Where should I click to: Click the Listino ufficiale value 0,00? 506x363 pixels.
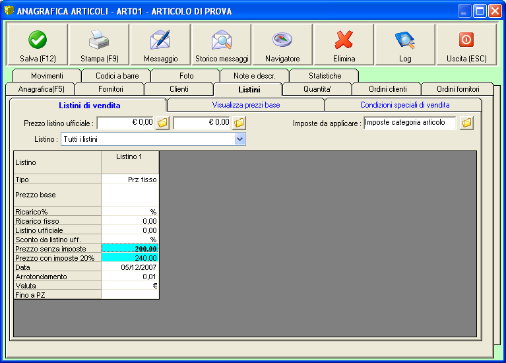click(x=130, y=230)
